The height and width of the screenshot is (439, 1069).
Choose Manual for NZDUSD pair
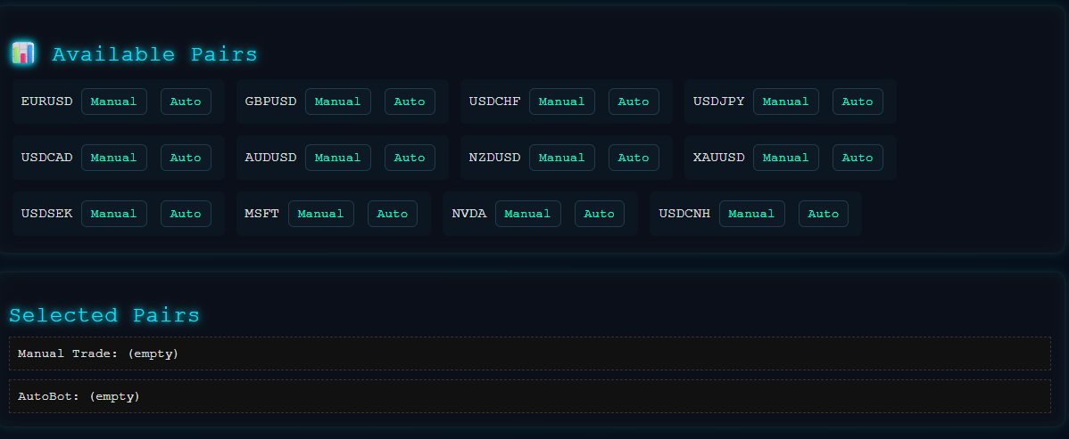click(x=562, y=158)
